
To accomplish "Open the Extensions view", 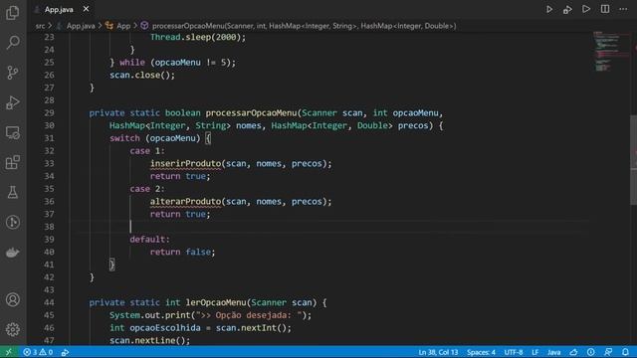I will point(13,162).
